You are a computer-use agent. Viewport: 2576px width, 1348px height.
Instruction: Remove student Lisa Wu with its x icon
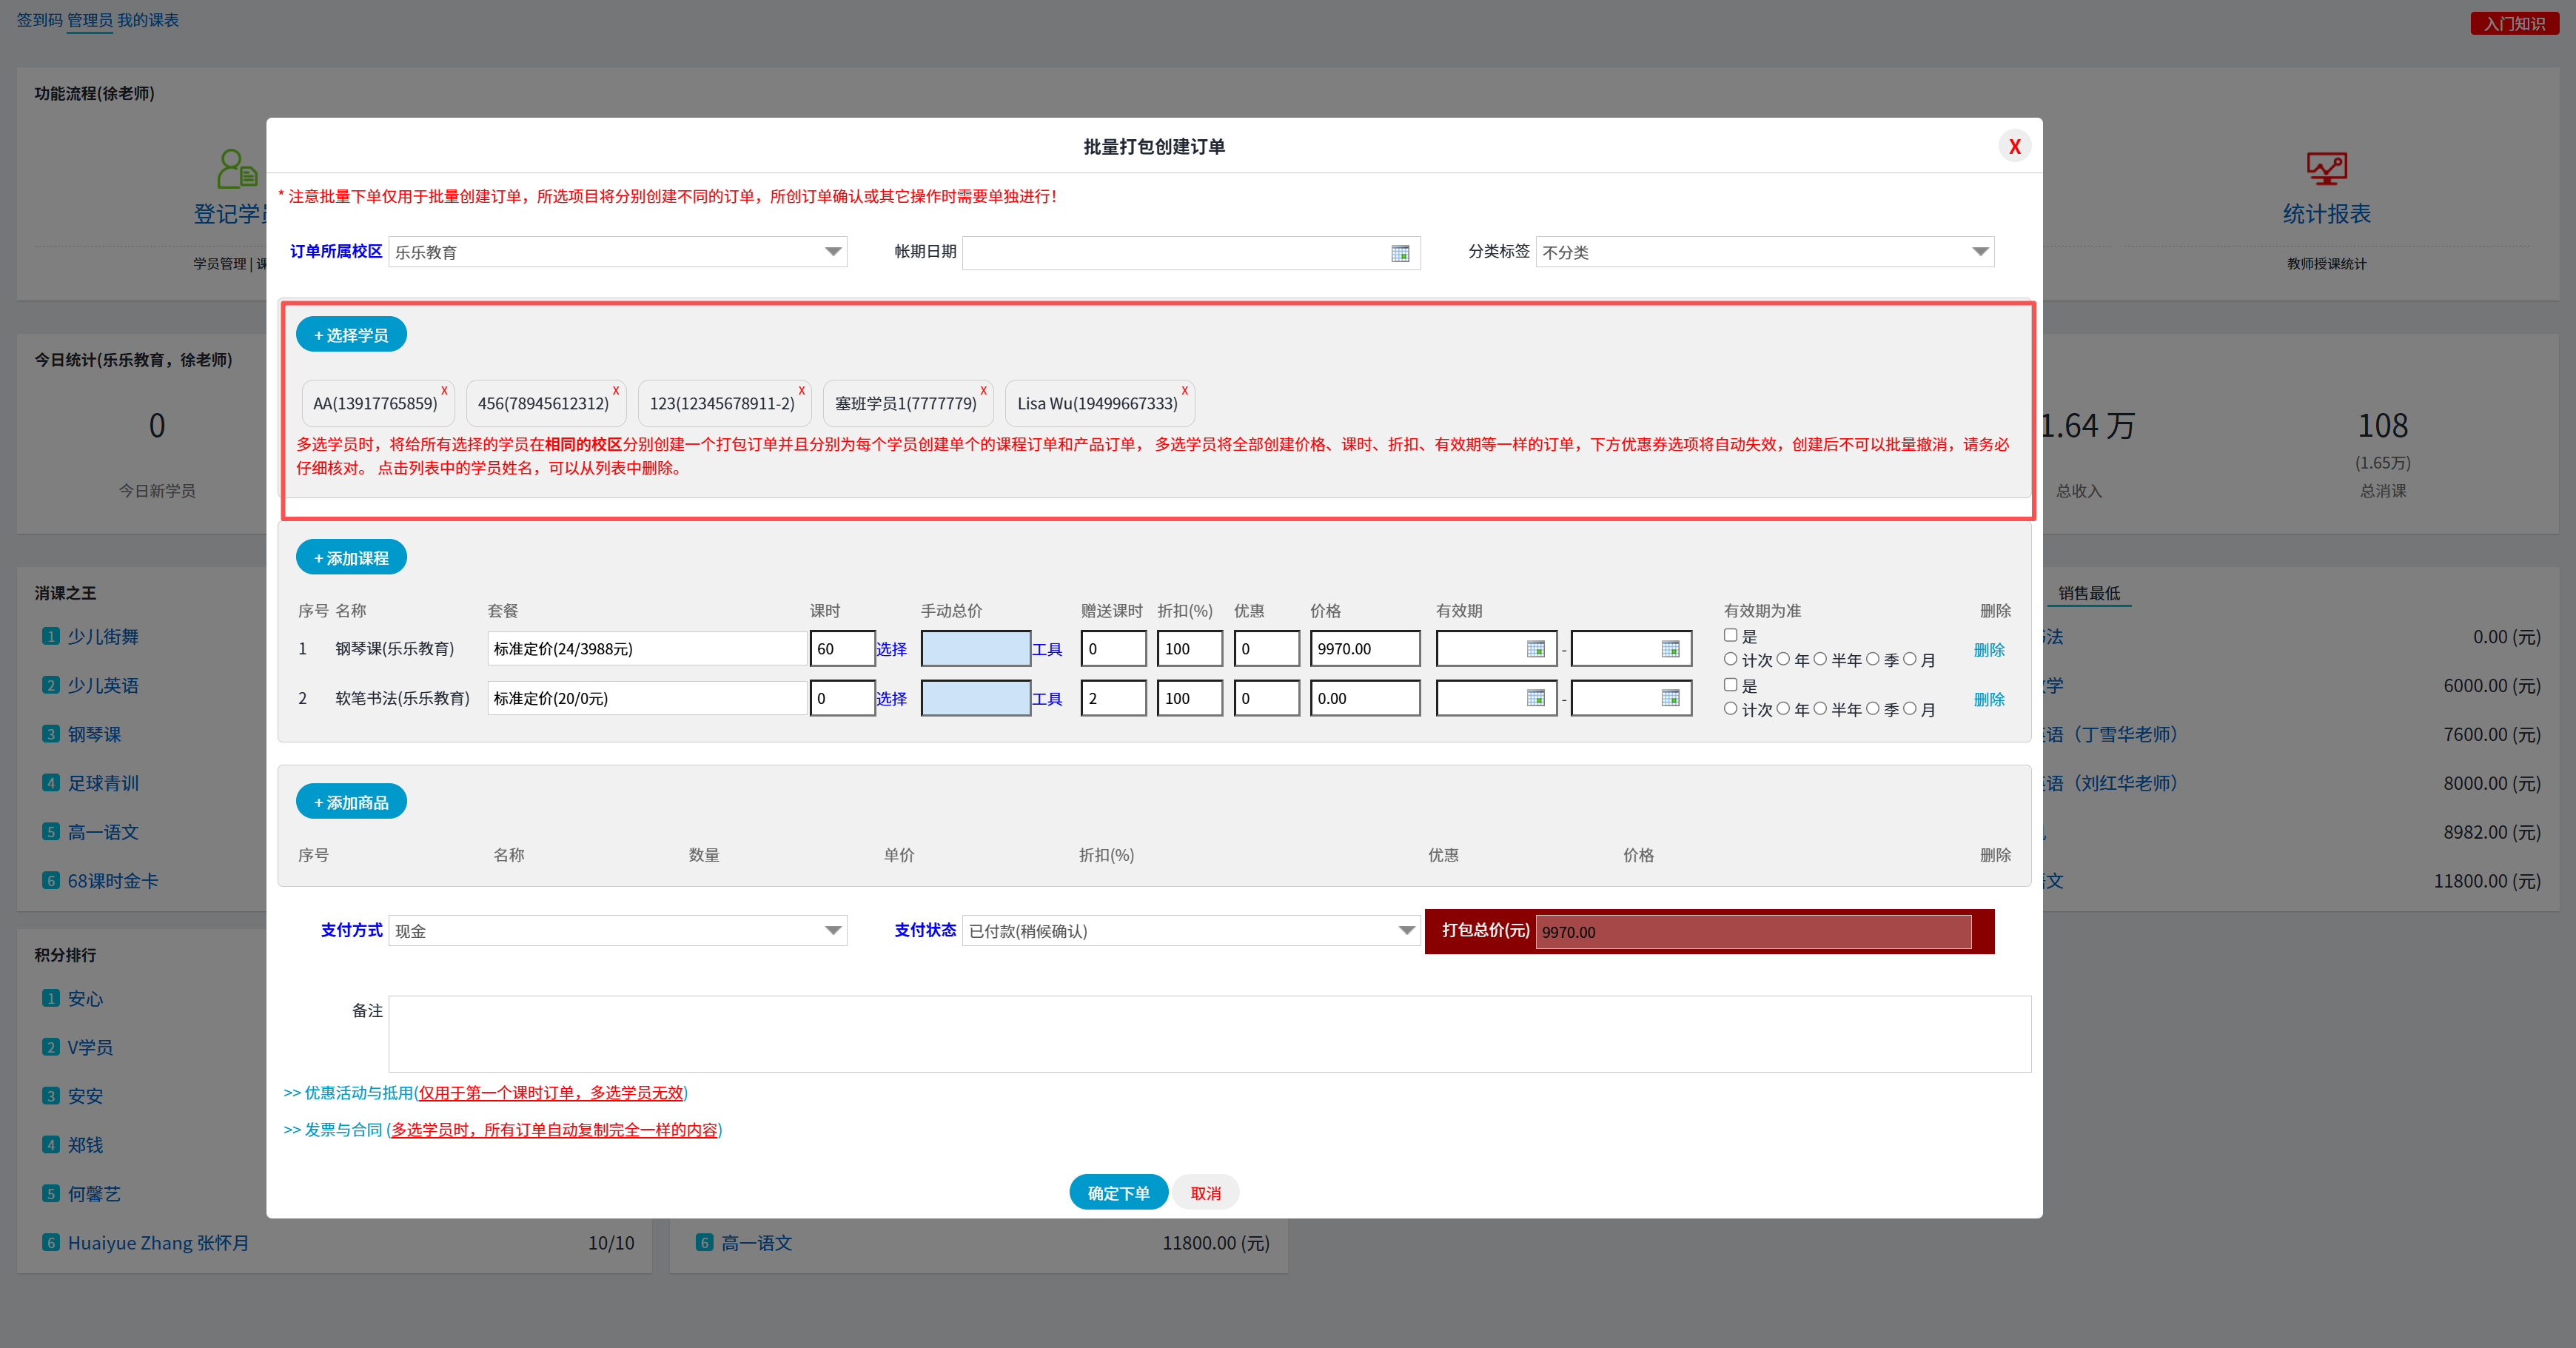[1184, 391]
